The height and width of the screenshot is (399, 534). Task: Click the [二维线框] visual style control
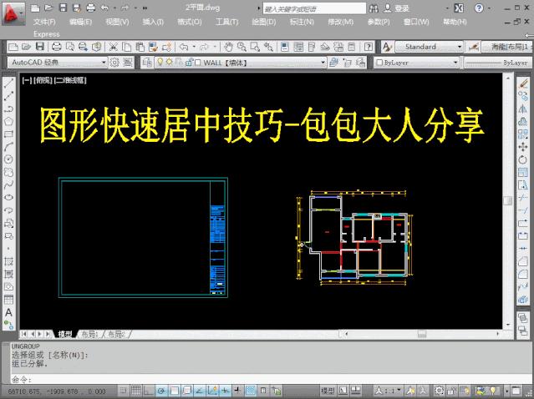coord(71,79)
